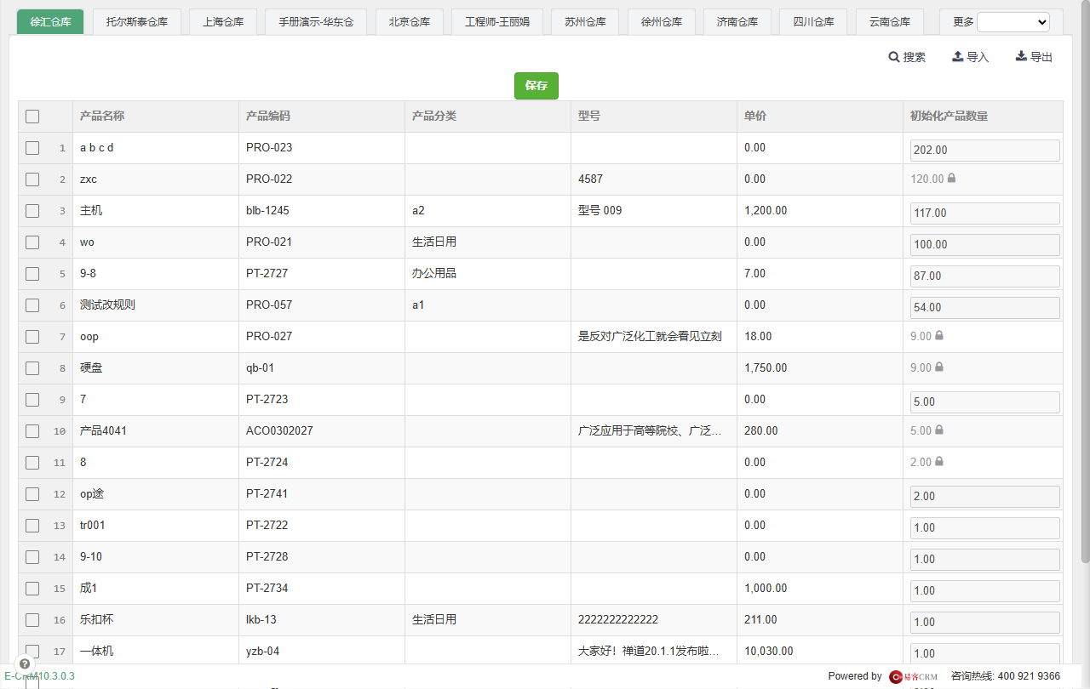Image resolution: width=1090 pixels, height=689 pixels.
Task: Tick the checkbox for the 测试改规则 row
Action: coord(32,305)
